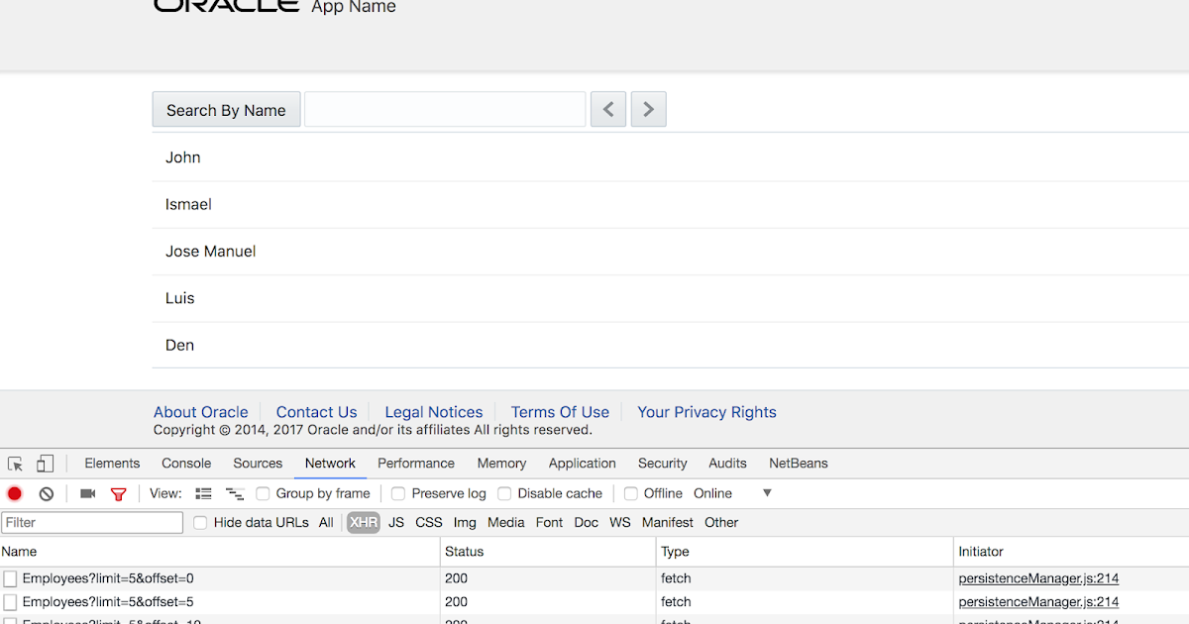Select the inspect element cursor icon
Viewport: 1189px width, 624px height.
15,463
